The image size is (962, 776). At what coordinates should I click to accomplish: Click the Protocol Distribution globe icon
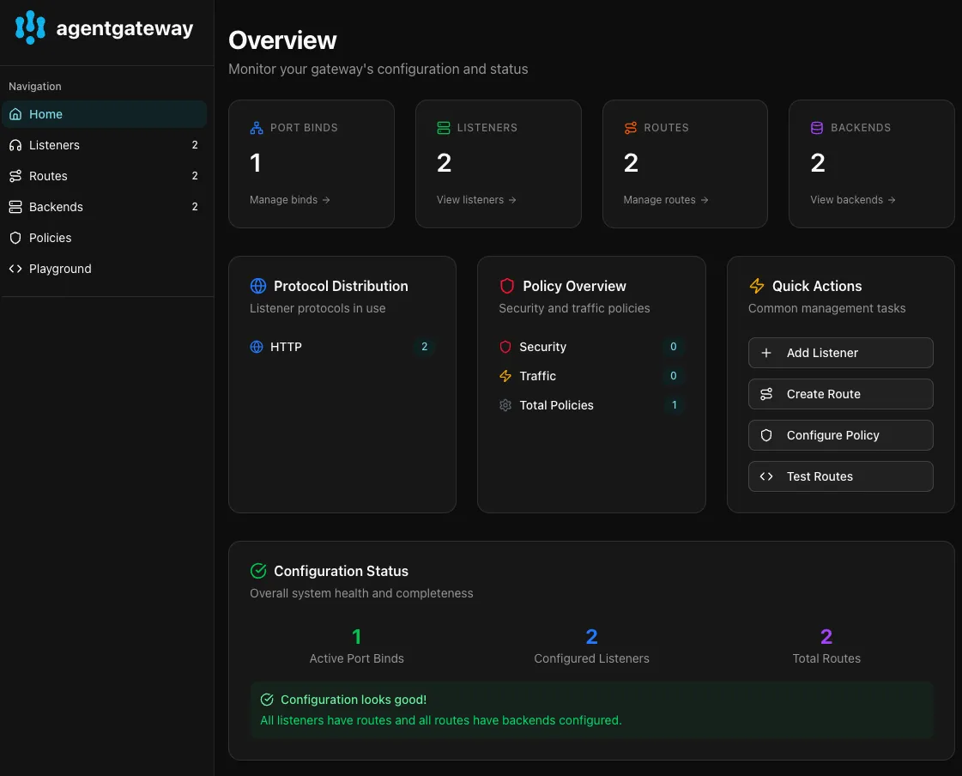[258, 286]
